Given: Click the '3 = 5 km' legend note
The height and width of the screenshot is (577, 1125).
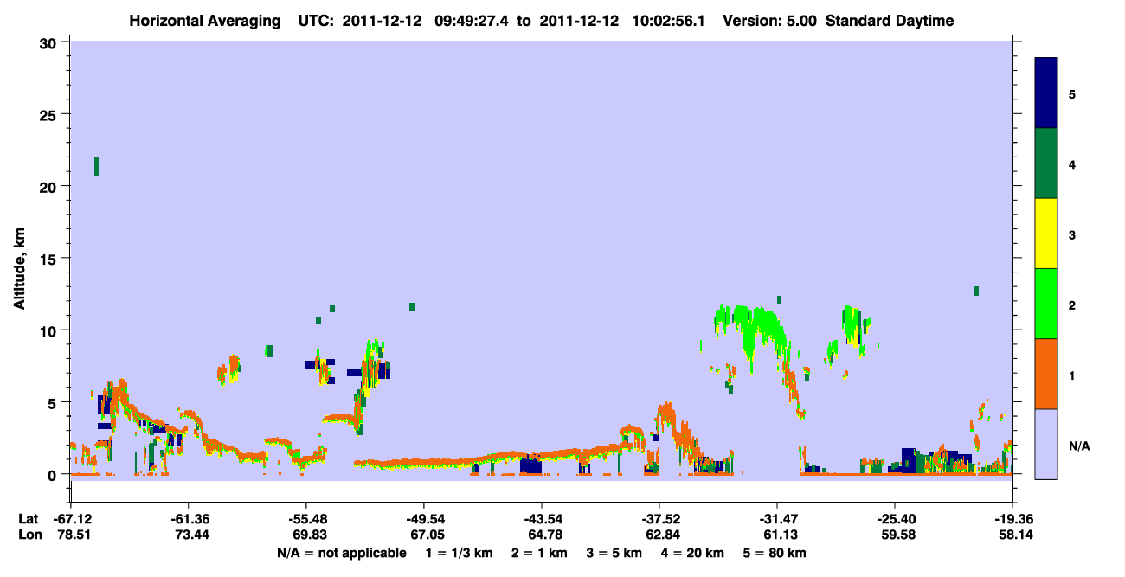Looking at the screenshot, I should 614,553.
